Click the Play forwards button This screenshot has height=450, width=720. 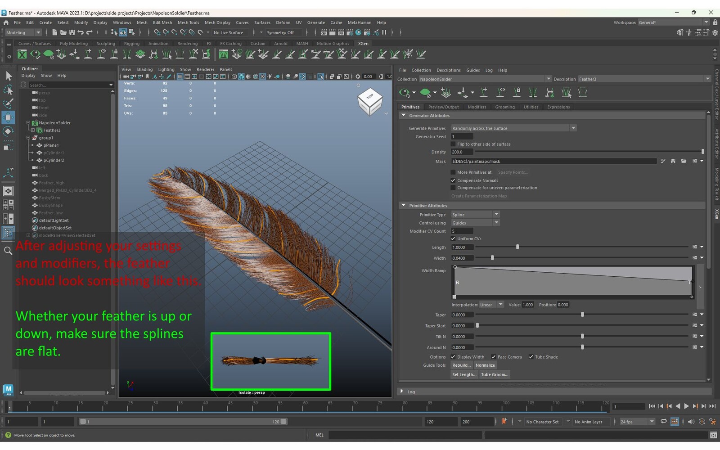click(x=686, y=406)
